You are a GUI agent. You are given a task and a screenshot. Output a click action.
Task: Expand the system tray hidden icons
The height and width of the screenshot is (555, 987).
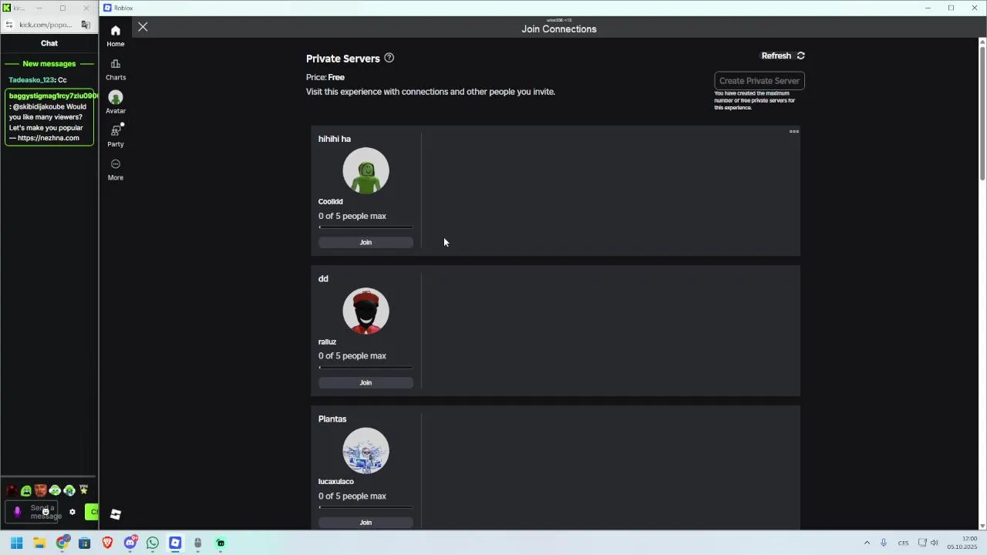pos(867,543)
